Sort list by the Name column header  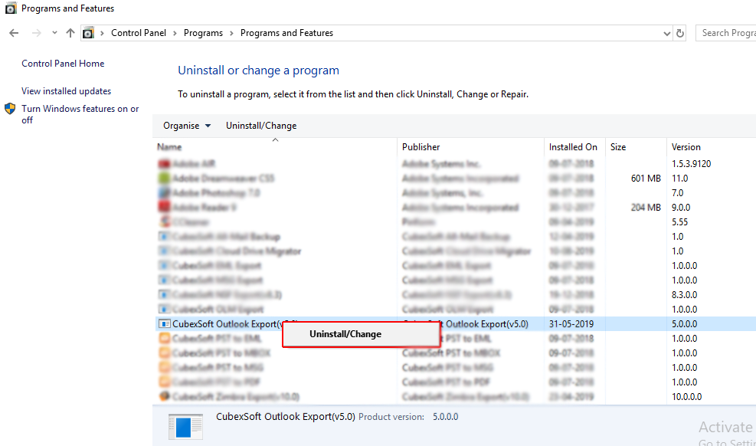170,147
